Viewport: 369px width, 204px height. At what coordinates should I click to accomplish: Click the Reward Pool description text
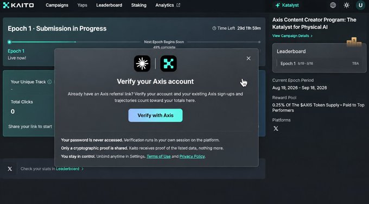[318, 107]
